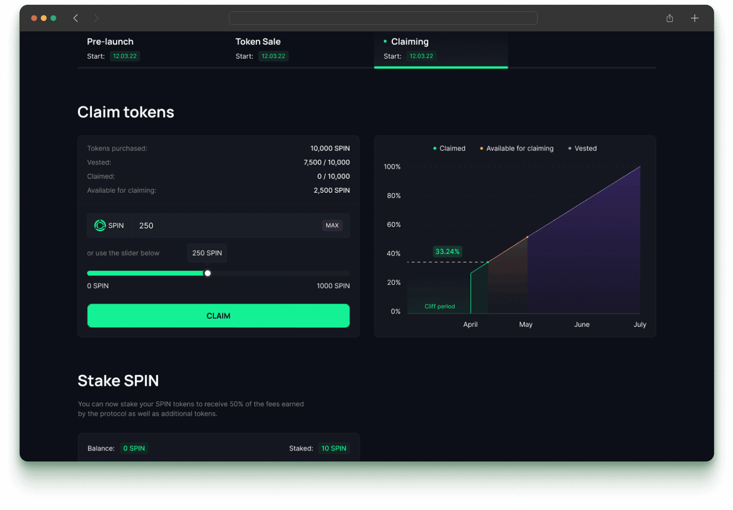Click the 10,000 SPIN tokens purchased value
The width and height of the screenshot is (733, 510).
click(330, 148)
